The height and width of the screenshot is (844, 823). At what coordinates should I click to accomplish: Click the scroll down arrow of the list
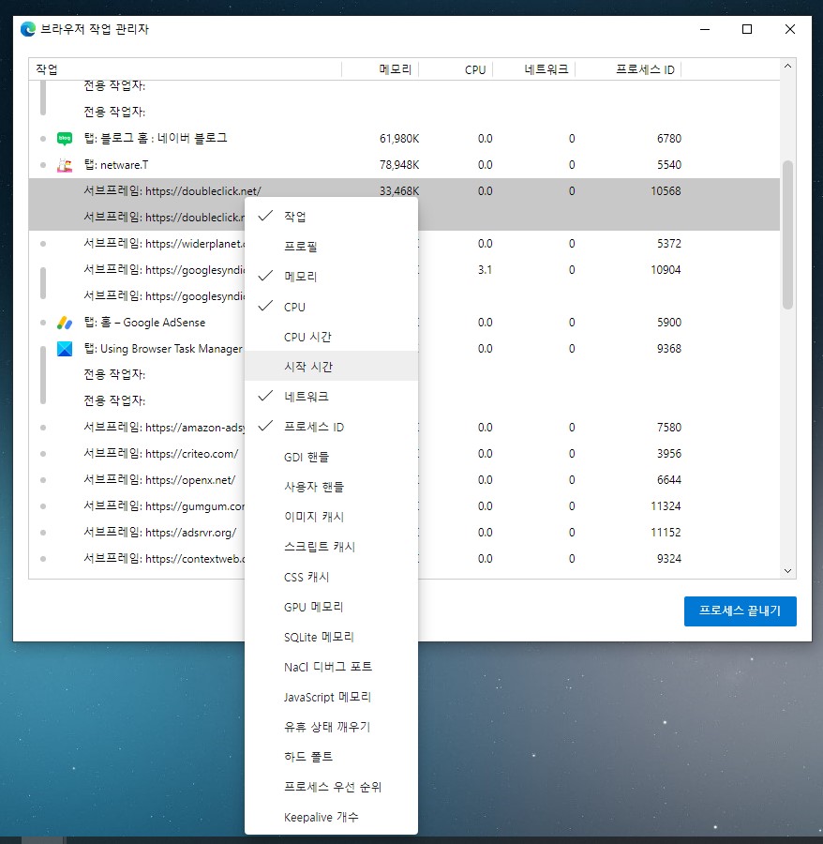pyautogui.click(x=787, y=570)
